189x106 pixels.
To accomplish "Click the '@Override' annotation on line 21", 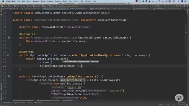I will [x=26, y=52].
